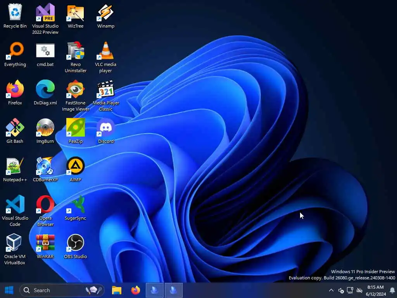Click the CDBurnerXP icon

coord(45,169)
